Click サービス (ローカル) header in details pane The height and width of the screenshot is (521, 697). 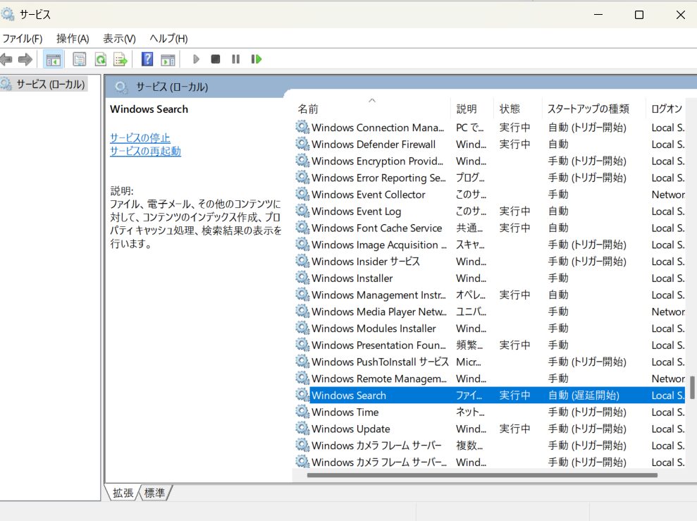click(172, 87)
